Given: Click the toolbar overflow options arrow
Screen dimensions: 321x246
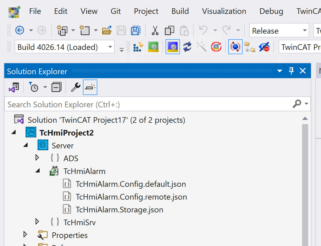Looking at the screenshot, I should [x=122, y=50].
